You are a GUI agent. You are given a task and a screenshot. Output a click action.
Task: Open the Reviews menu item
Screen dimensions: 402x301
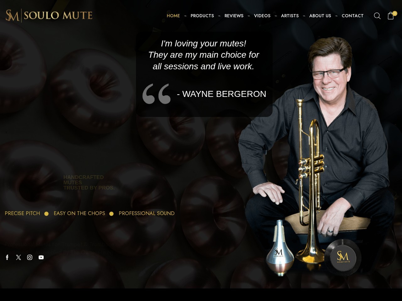click(x=234, y=16)
